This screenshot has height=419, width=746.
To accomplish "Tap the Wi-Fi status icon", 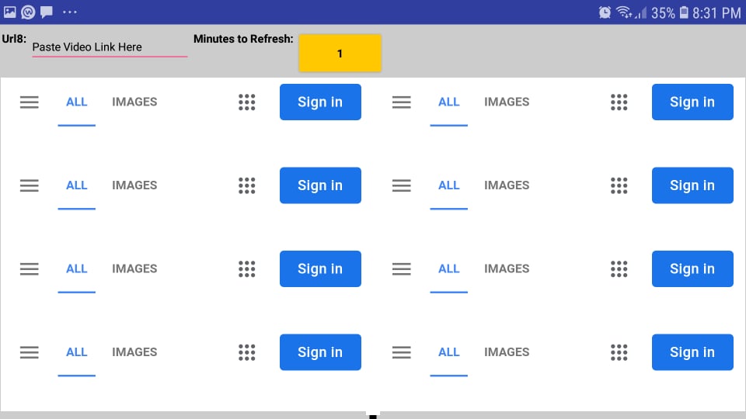I will tap(624, 12).
